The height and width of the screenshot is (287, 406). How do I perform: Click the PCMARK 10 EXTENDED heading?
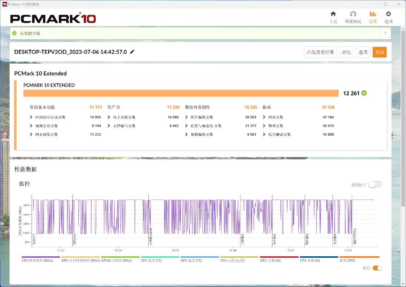coord(49,85)
